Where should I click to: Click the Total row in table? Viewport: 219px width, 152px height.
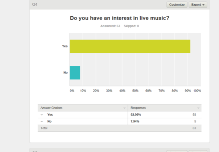(x=120, y=128)
